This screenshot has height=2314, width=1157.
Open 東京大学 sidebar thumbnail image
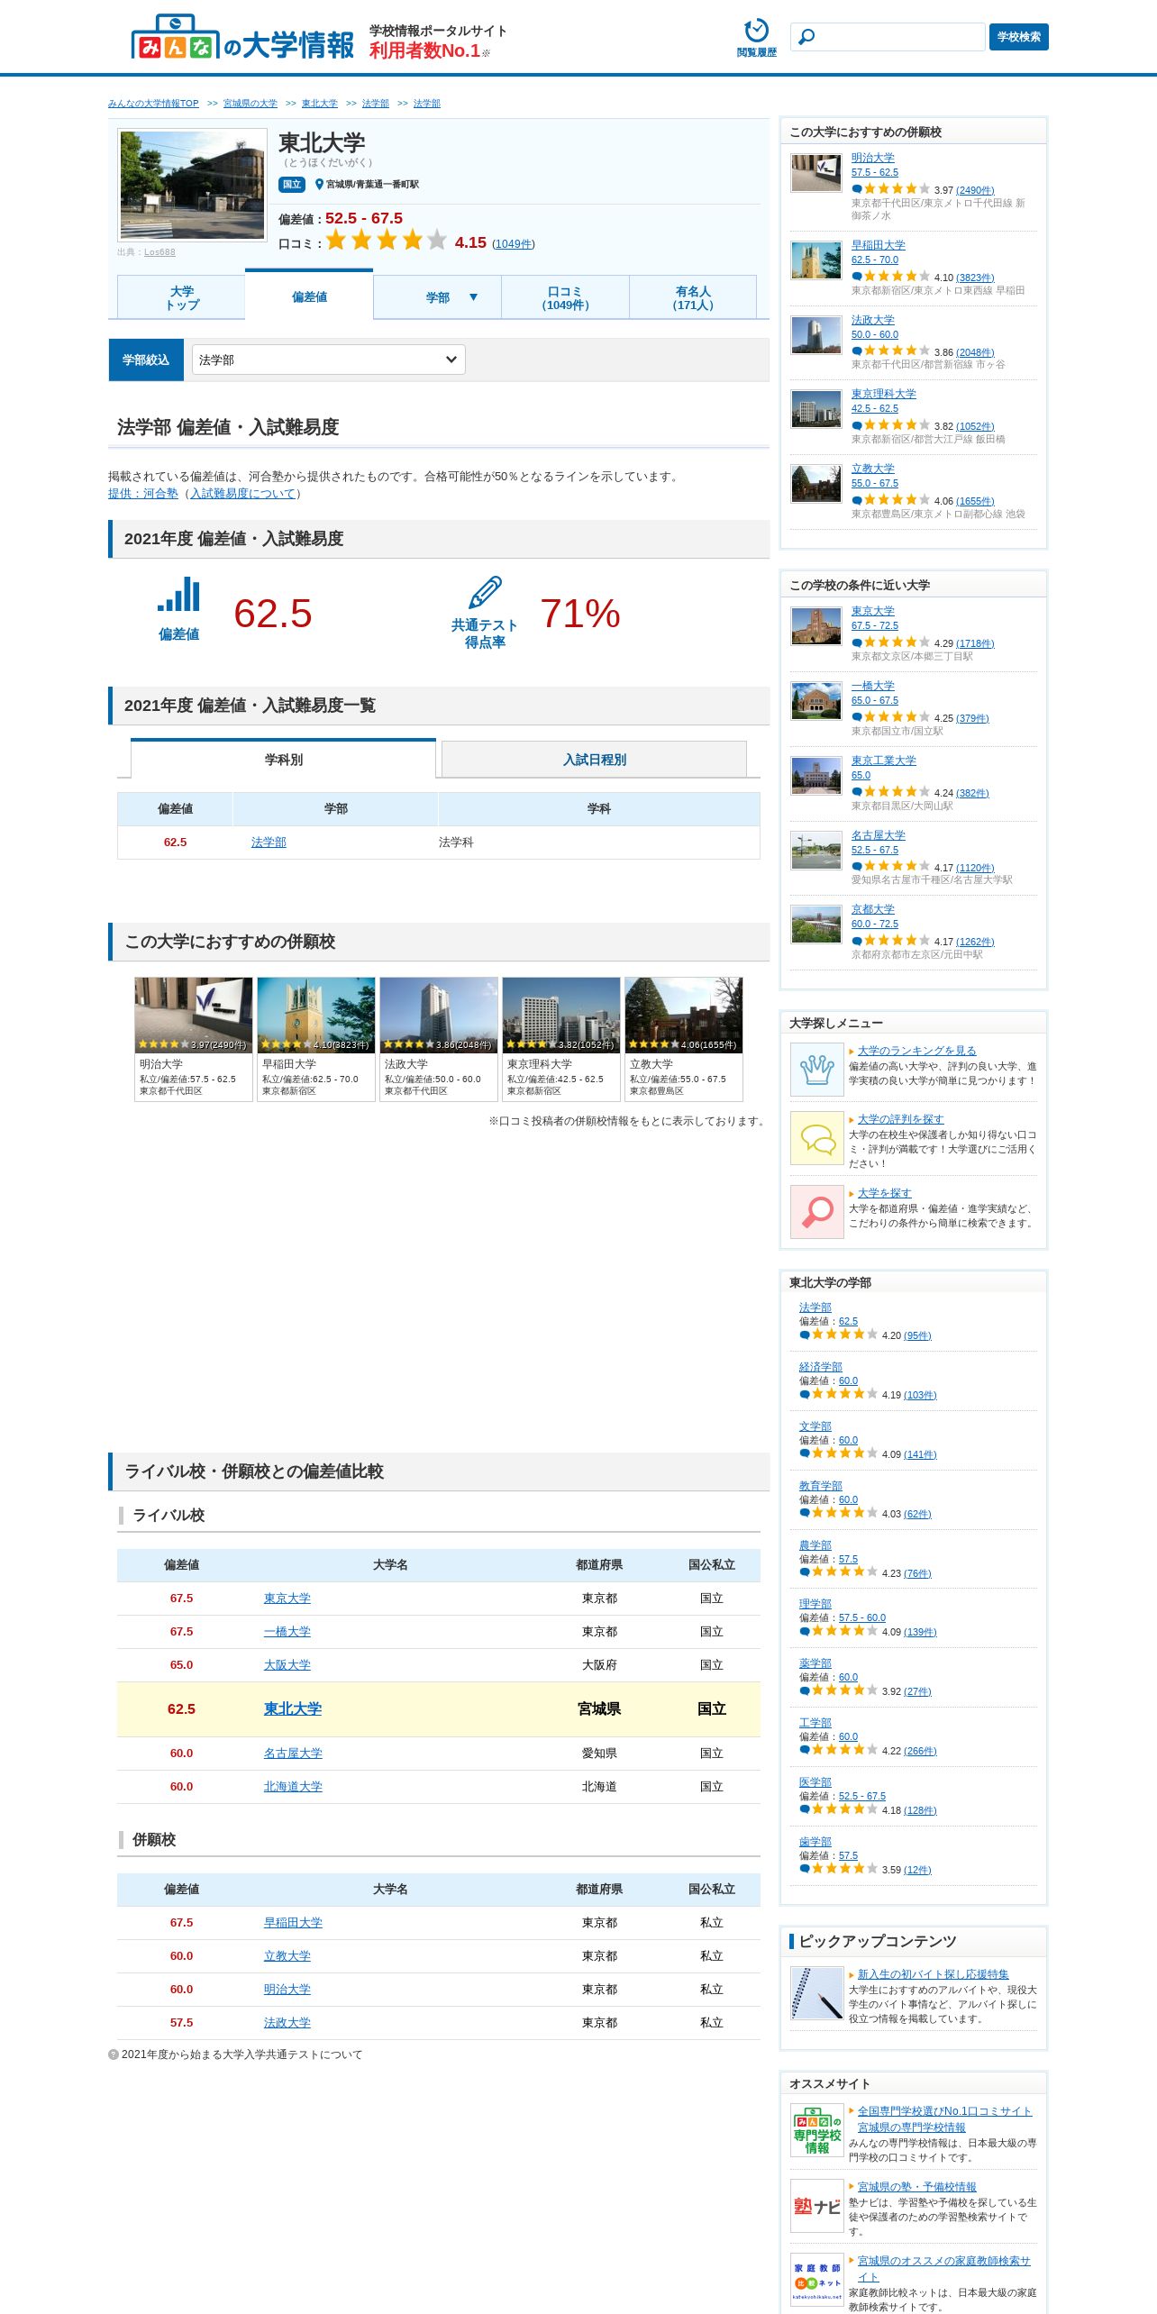pyautogui.click(x=816, y=626)
